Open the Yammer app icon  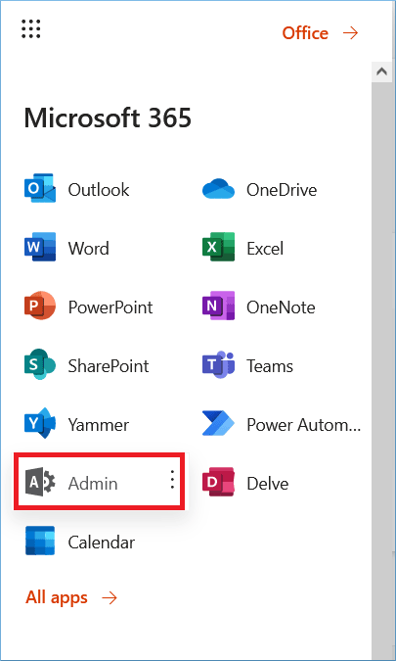tap(40, 423)
